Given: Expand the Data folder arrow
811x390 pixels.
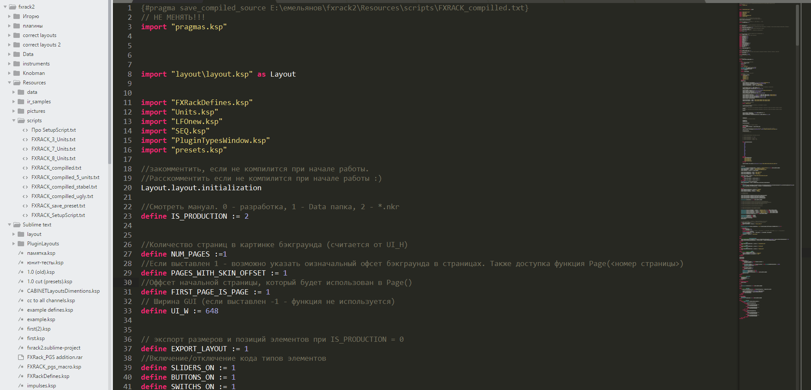Looking at the screenshot, I should (9, 54).
